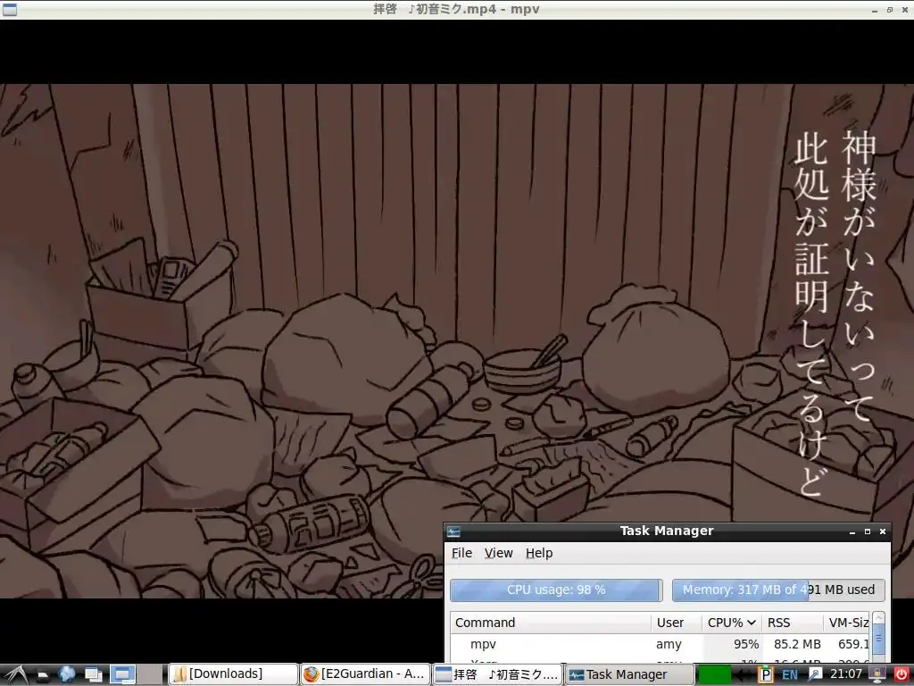The image size is (914, 686).
Task: Click the network key tray icon
Action: pyautogui.click(x=815, y=675)
